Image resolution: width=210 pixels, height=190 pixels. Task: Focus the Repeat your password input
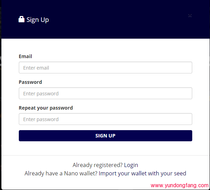click(105, 119)
